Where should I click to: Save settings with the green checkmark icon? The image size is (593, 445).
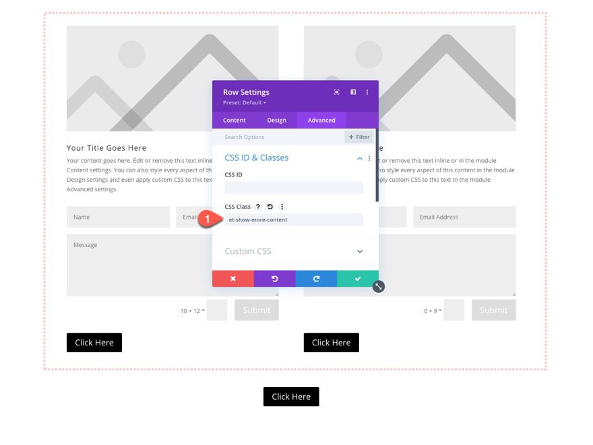358,279
